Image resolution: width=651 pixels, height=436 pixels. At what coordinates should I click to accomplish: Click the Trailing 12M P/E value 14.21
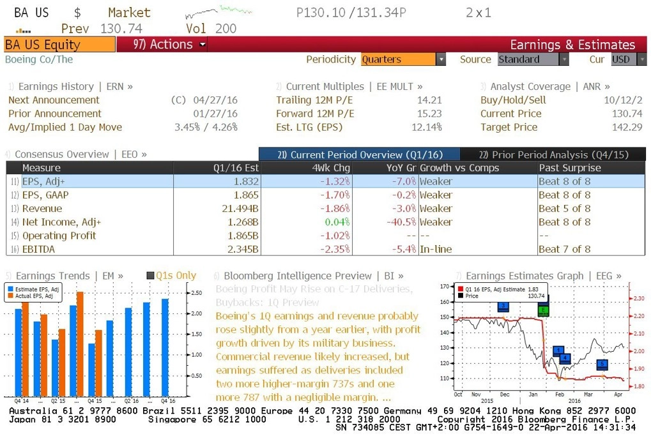click(x=429, y=100)
